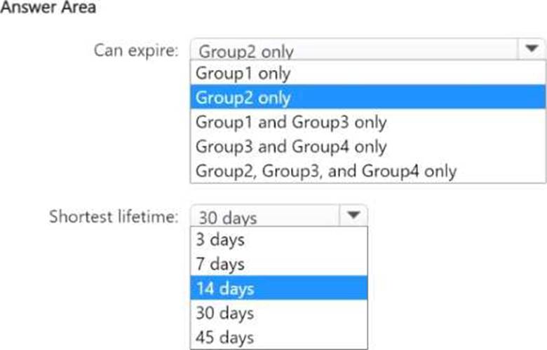Pick Group1 and Group3 only
The width and height of the screenshot is (547, 350).
tap(367, 122)
